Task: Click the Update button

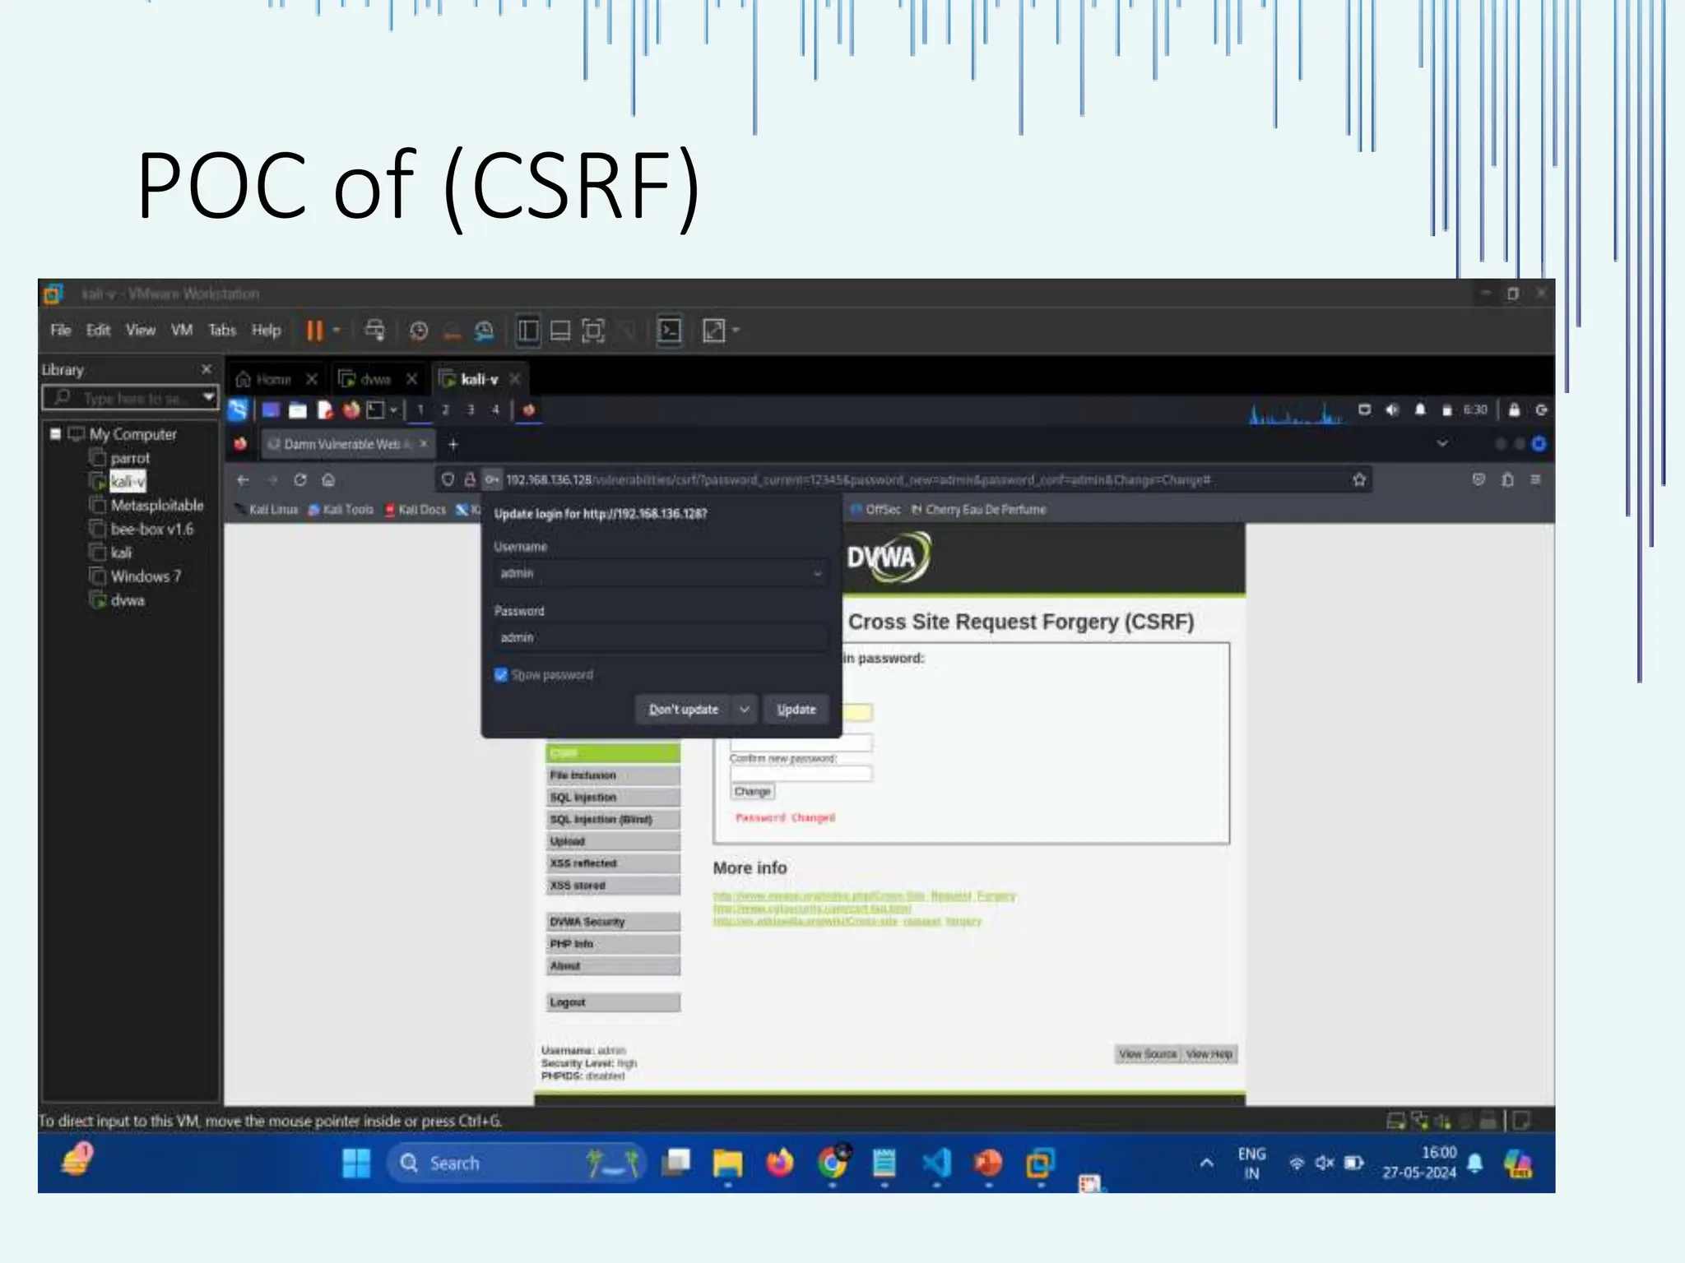Action: click(x=796, y=710)
